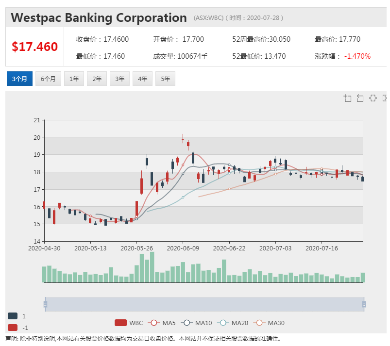Activate the area zoom tool icon
This screenshot has width=390, height=346.
[x=347, y=98]
